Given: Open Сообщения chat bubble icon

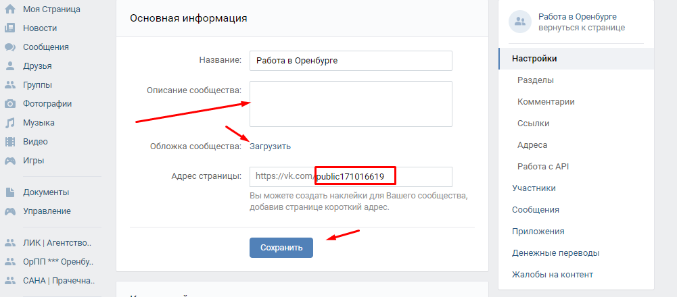Looking at the screenshot, I should tap(10, 47).
